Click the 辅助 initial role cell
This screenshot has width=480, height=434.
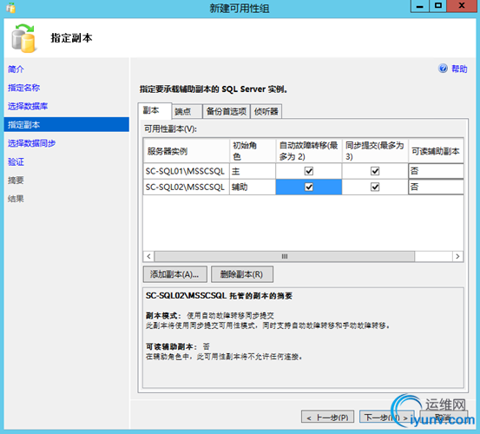[x=253, y=187]
